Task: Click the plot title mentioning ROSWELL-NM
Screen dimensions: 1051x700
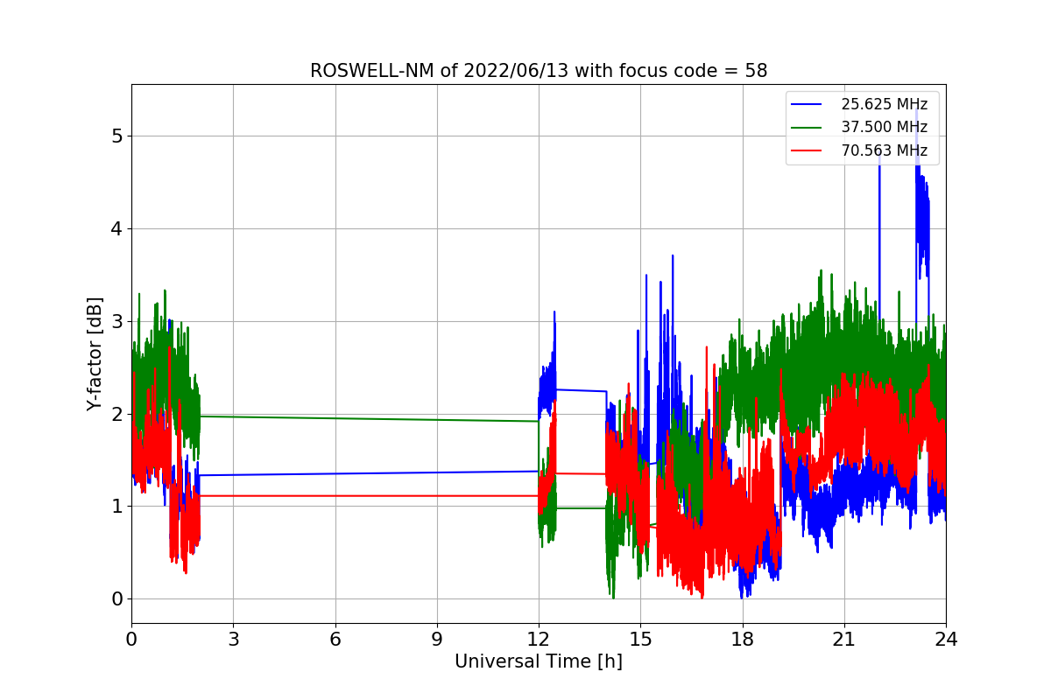Action: (539, 71)
